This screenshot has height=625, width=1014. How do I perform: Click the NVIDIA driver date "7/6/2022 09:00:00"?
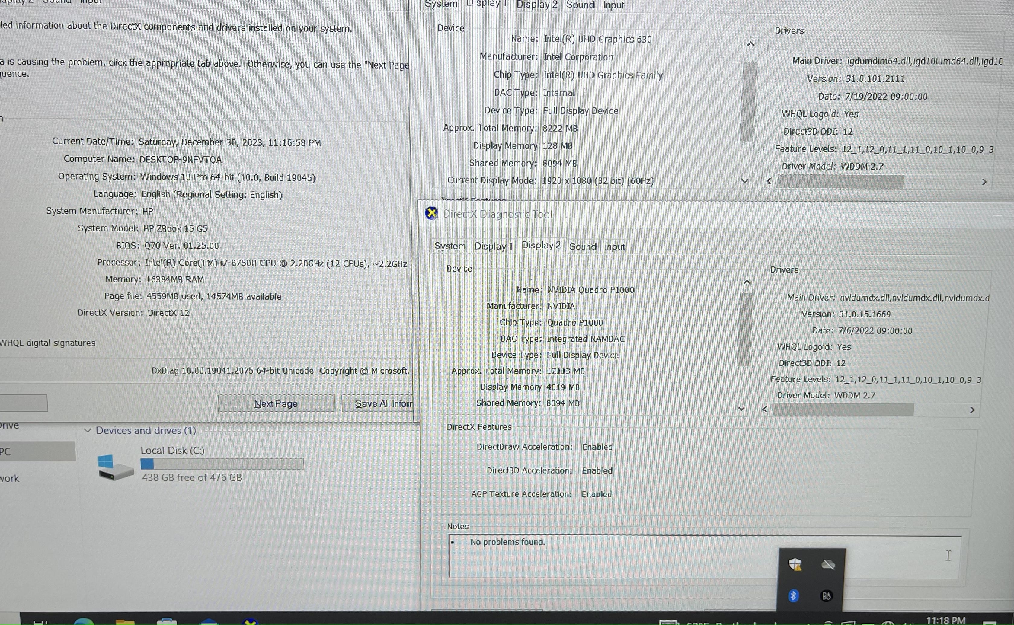(875, 331)
